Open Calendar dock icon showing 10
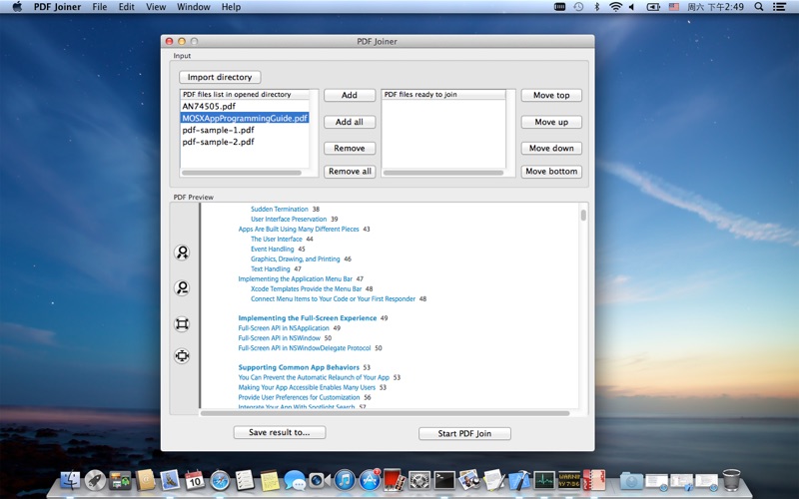This screenshot has width=799, height=499. pos(195,480)
